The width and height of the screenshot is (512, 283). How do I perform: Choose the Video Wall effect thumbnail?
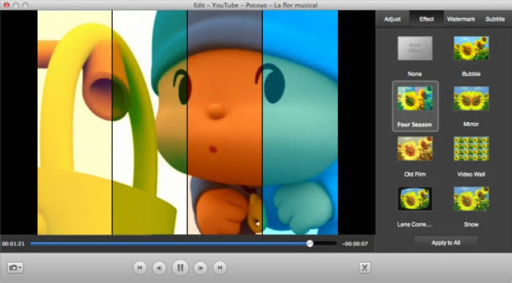point(471,149)
